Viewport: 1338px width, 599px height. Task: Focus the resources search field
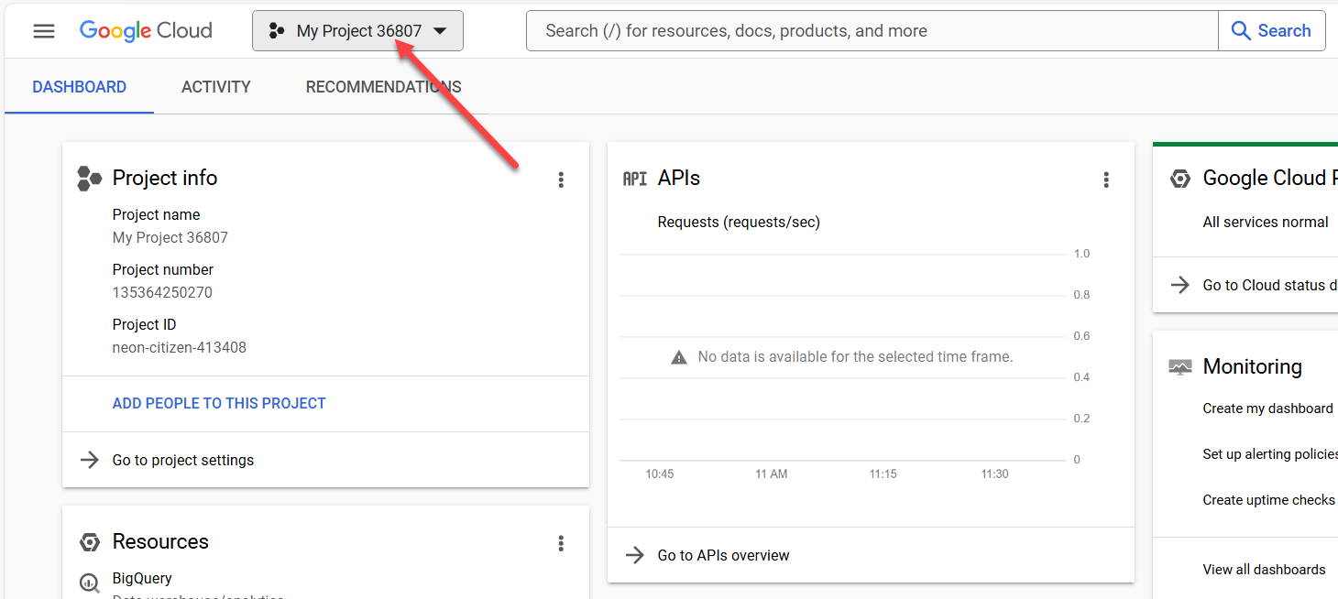872,31
